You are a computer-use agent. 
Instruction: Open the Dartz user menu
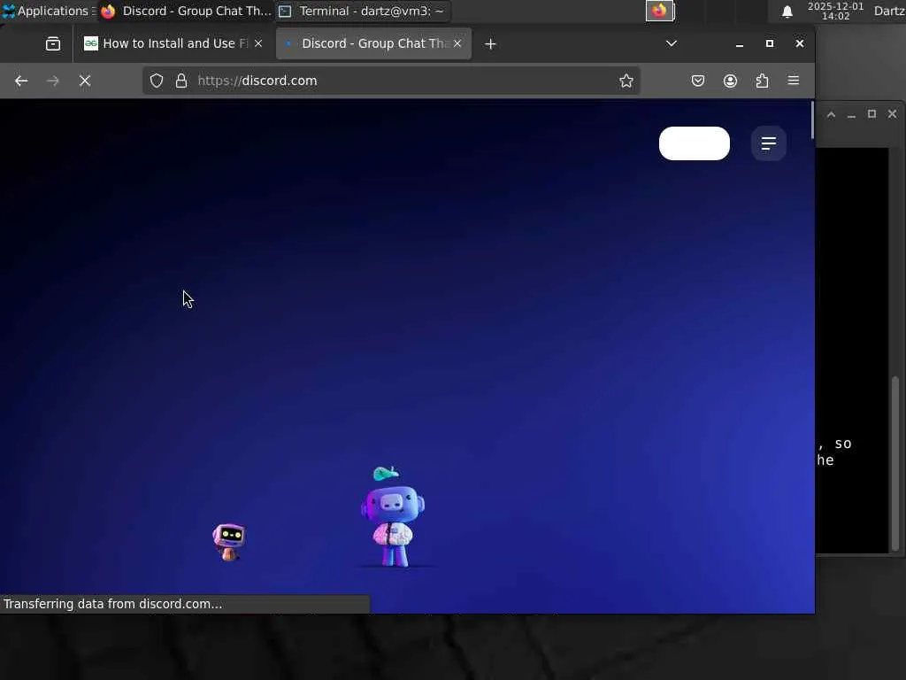[x=889, y=11]
